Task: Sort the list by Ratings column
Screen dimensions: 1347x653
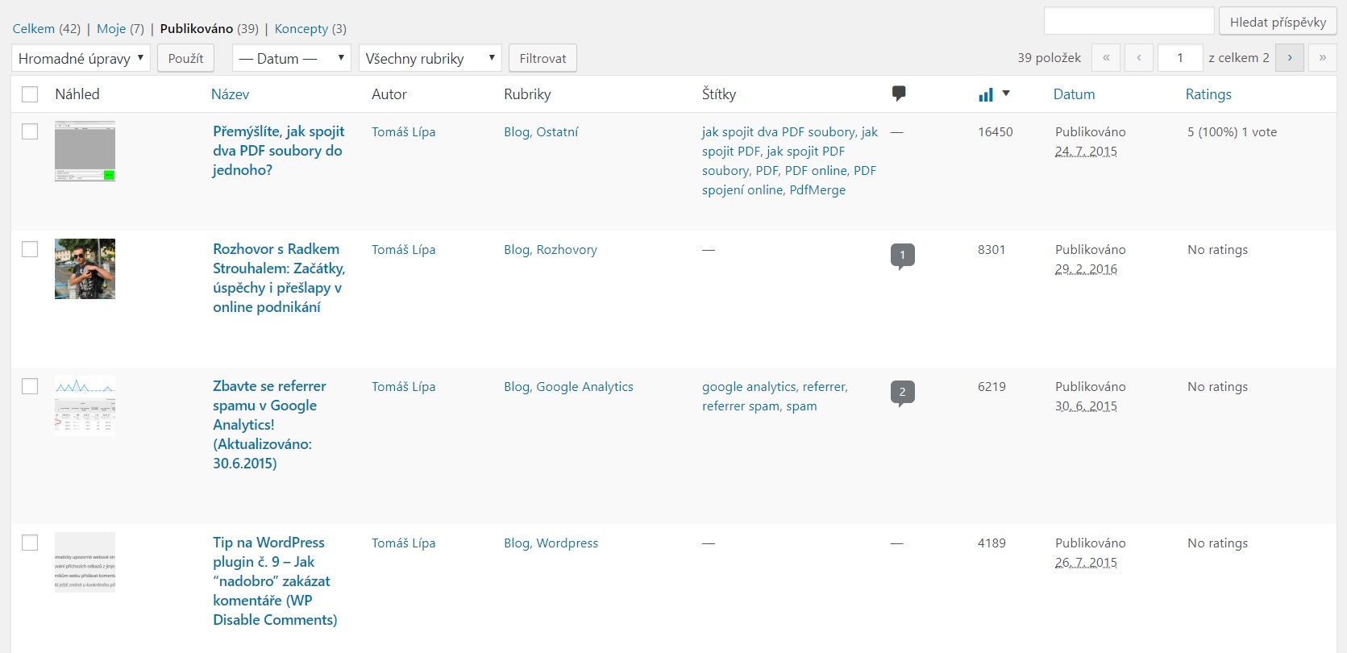Action: point(1208,94)
